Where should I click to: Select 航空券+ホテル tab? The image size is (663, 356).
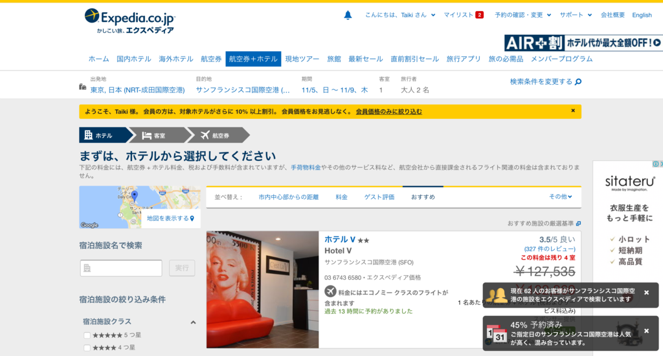[x=253, y=59]
